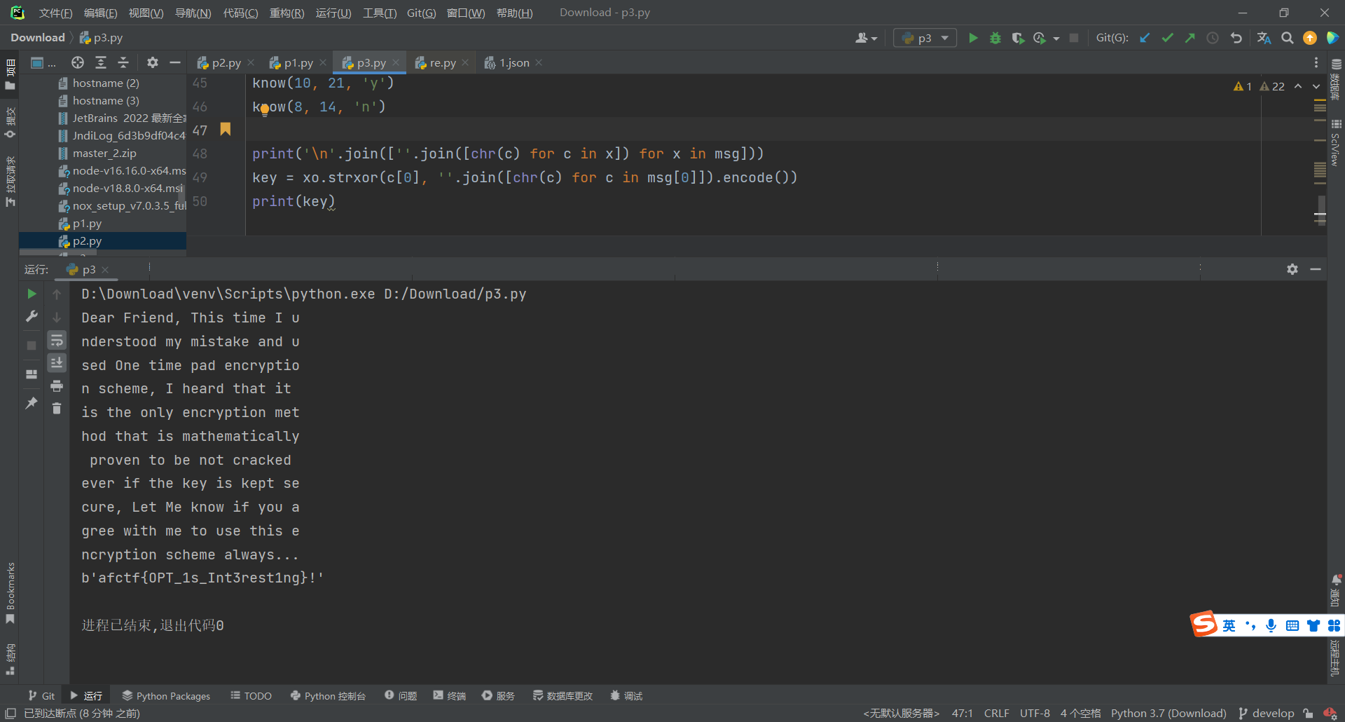Show Git history clock icon
The image size is (1345, 722).
(x=1213, y=38)
